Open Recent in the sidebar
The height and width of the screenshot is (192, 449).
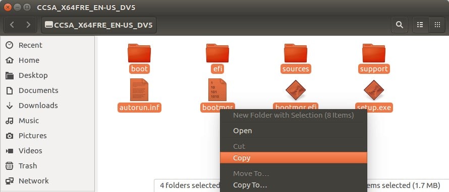pos(47,45)
